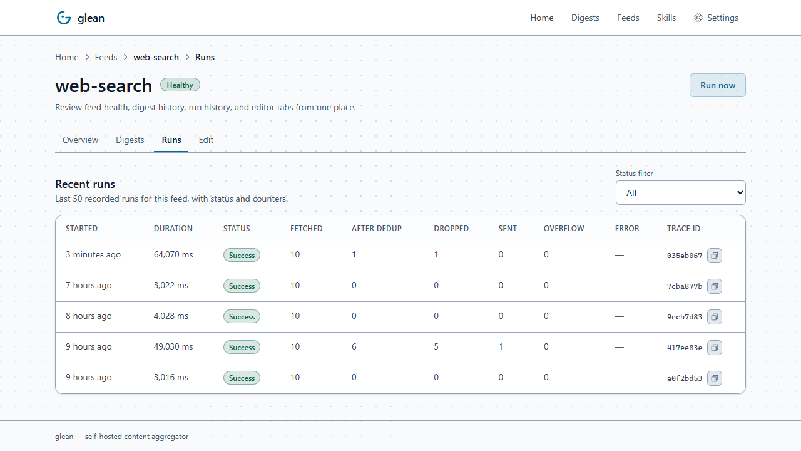Click Success badge in 3,022 ms row
The width and height of the screenshot is (801, 451).
pyautogui.click(x=242, y=286)
